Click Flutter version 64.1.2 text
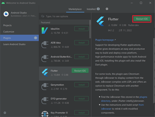This screenshot has height=117, width=155. click(x=111, y=30)
